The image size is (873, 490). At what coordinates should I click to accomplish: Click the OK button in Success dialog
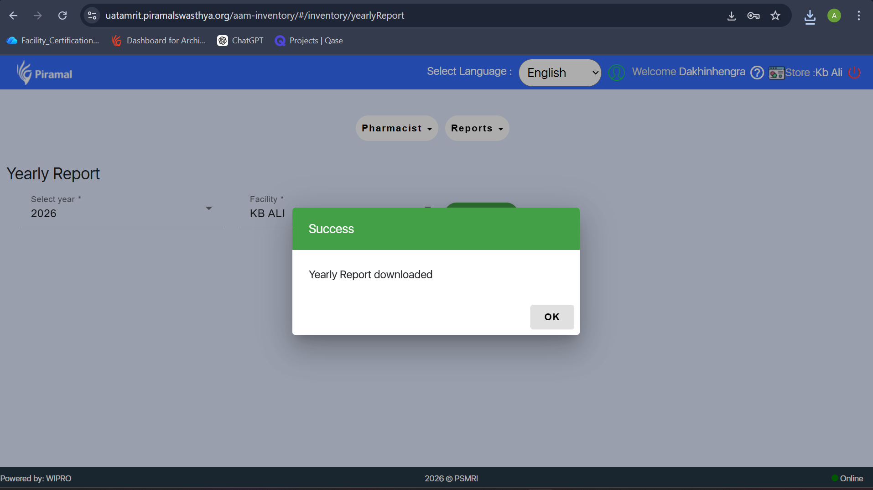(552, 317)
